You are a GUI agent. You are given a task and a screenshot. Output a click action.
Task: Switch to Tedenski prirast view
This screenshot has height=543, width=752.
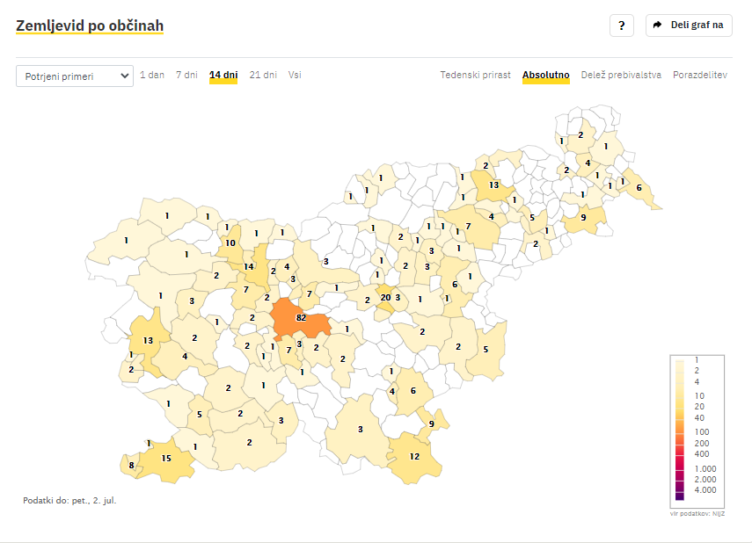click(x=475, y=76)
